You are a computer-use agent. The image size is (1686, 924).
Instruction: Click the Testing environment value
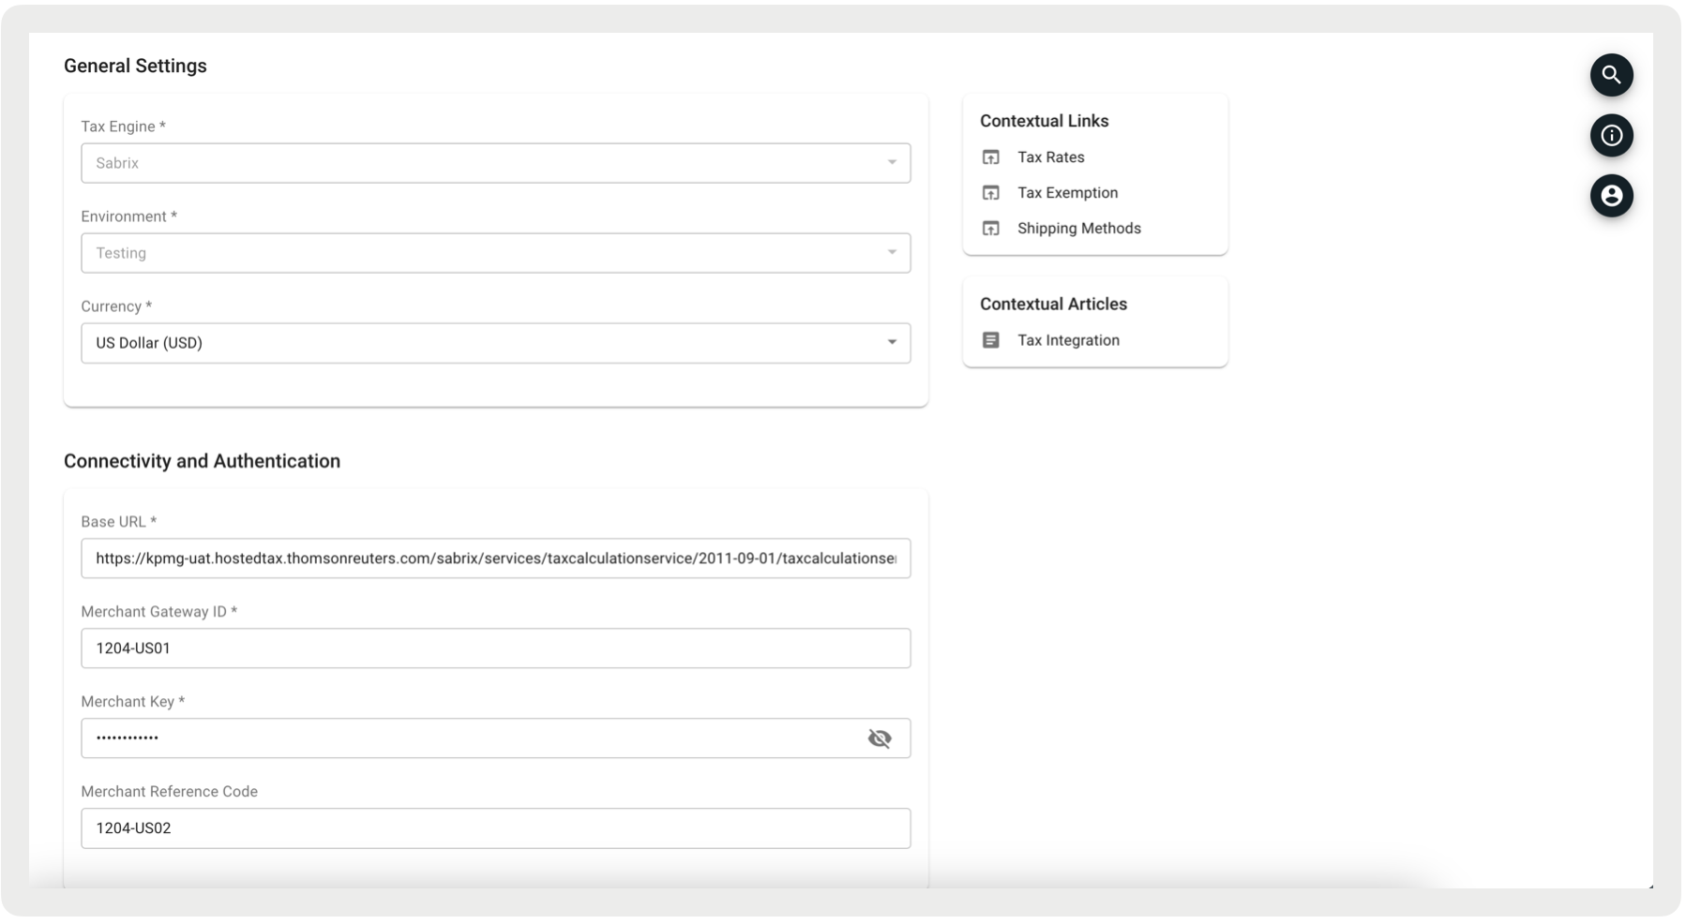(121, 253)
